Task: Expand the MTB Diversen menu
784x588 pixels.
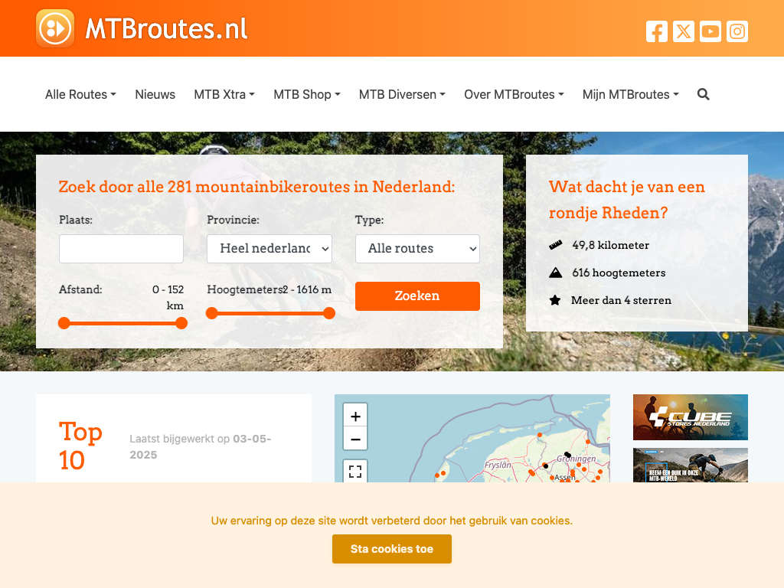Action: [402, 94]
